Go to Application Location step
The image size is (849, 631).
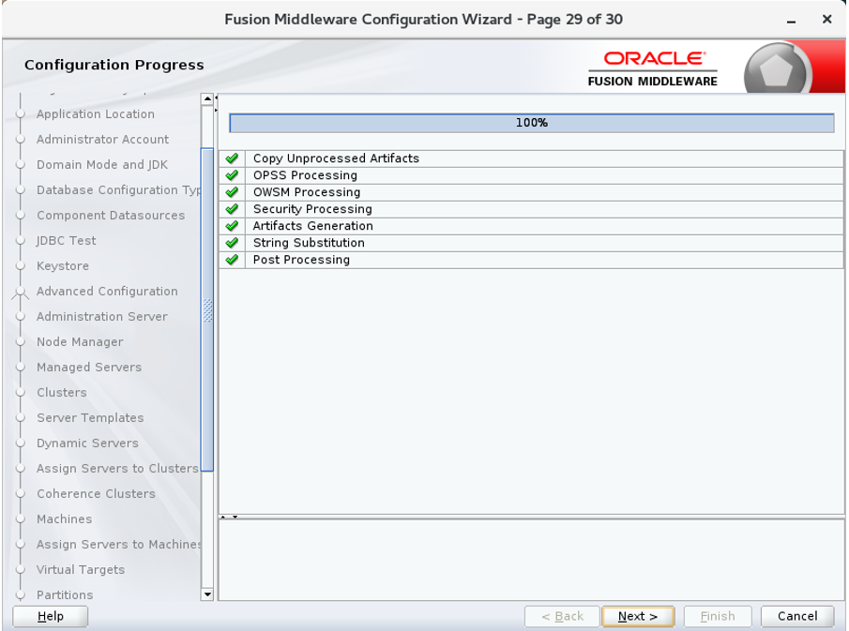pyautogui.click(x=96, y=114)
